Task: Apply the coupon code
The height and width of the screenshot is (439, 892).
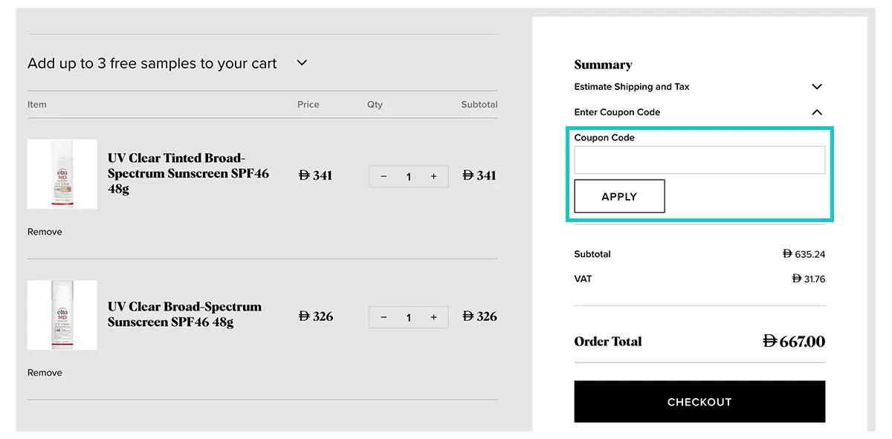Action: pyautogui.click(x=619, y=196)
